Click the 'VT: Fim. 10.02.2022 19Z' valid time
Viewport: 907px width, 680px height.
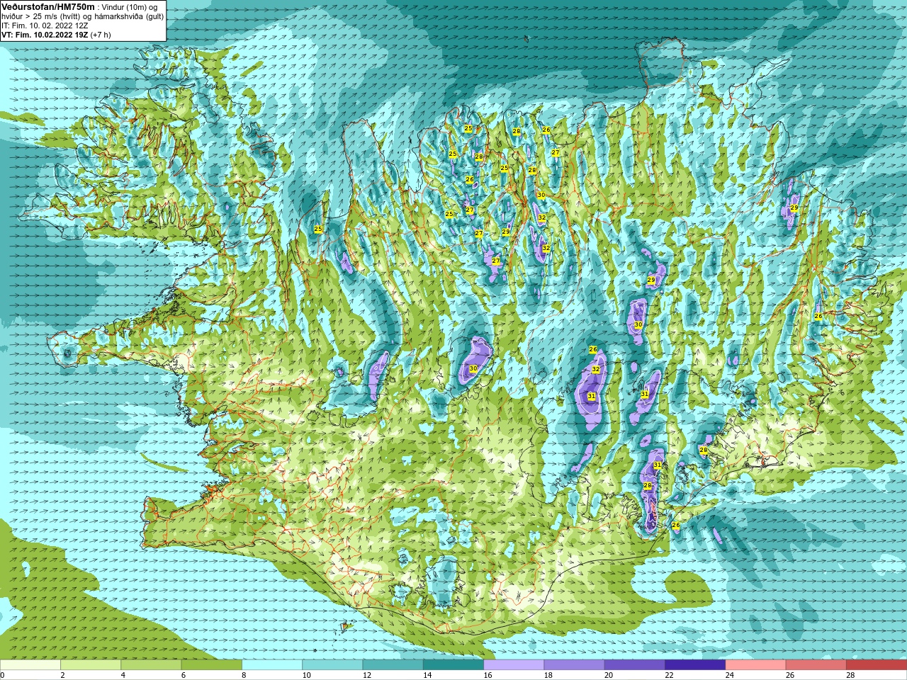pos(45,35)
